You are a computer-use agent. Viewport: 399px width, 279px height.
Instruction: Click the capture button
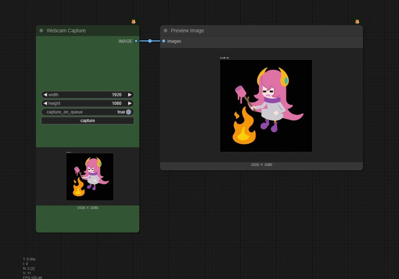point(88,121)
